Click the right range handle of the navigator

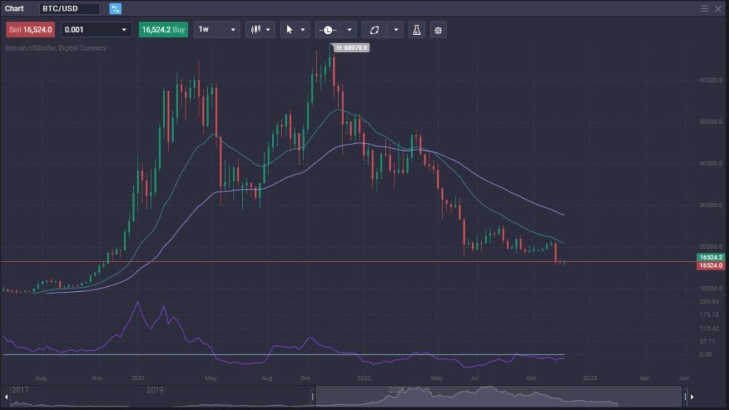pyautogui.click(x=685, y=396)
